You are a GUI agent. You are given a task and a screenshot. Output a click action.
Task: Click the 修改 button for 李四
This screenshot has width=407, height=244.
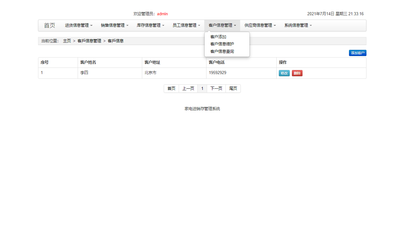(284, 73)
